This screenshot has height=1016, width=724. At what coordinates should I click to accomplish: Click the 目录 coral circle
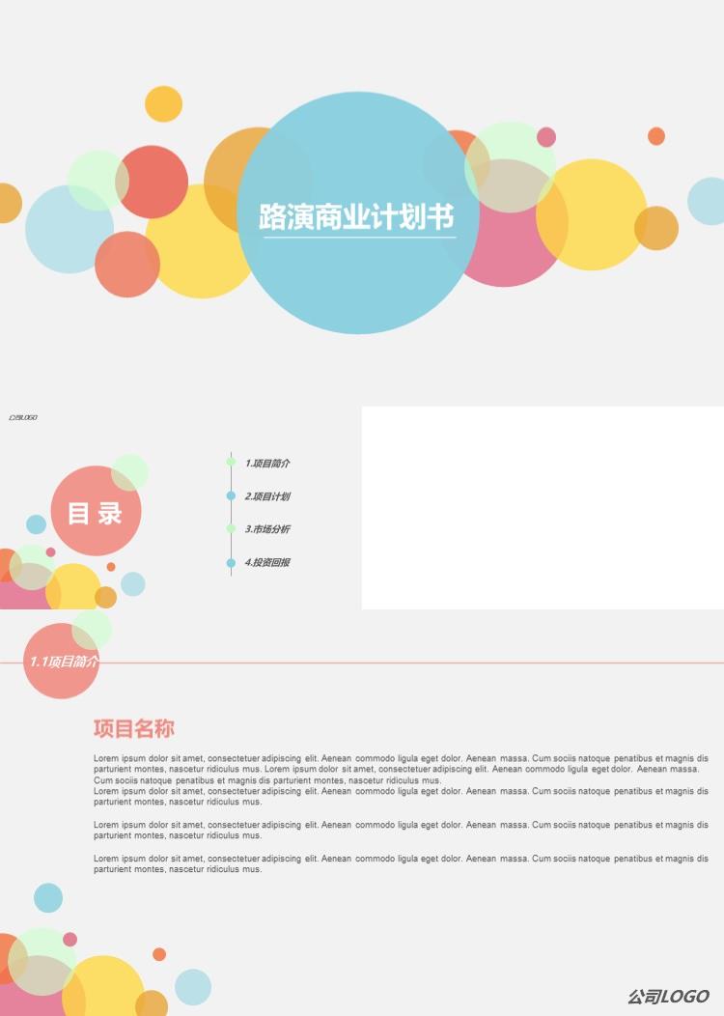pos(95,513)
